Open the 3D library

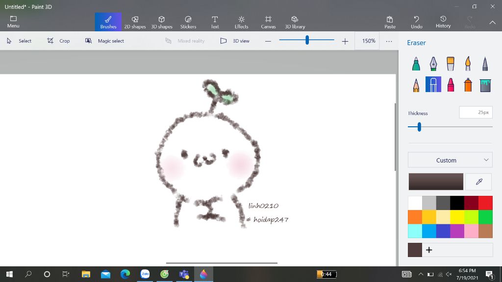pyautogui.click(x=295, y=22)
